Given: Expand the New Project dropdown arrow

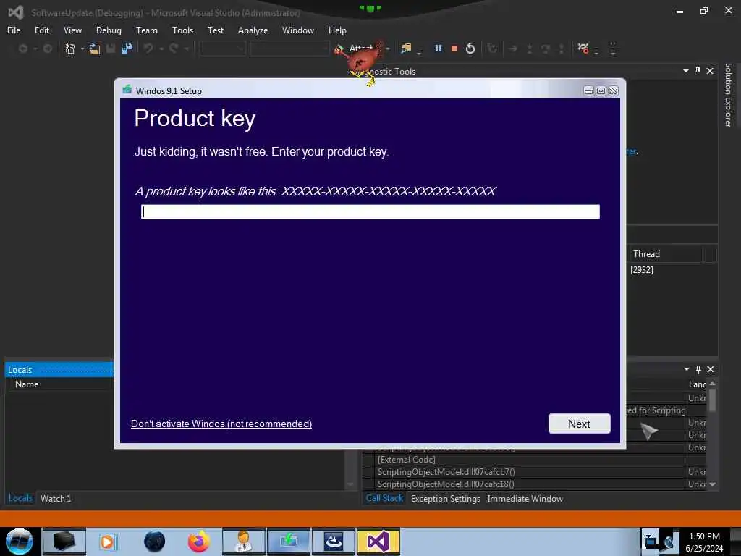Looking at the screenshot, I should (x=82, y=49).
